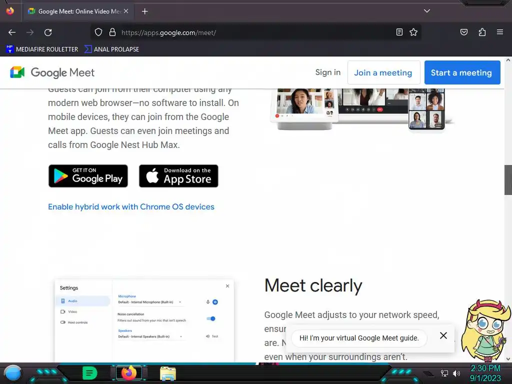Open tracking protection shield icon
Screen dimensions: 512x384
(x=98, y=32)
